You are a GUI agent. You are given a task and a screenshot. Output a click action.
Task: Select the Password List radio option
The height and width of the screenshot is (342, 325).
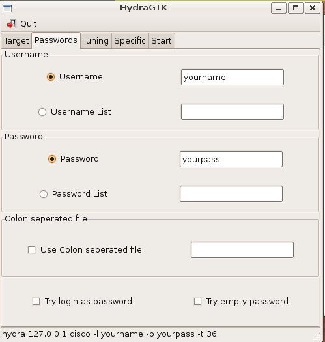click(44, 194)
